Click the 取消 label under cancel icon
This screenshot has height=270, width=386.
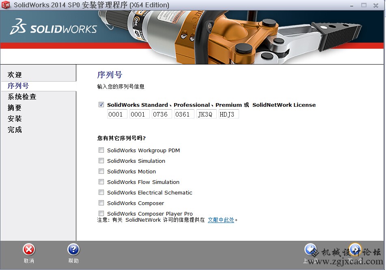tap(29, 261)
